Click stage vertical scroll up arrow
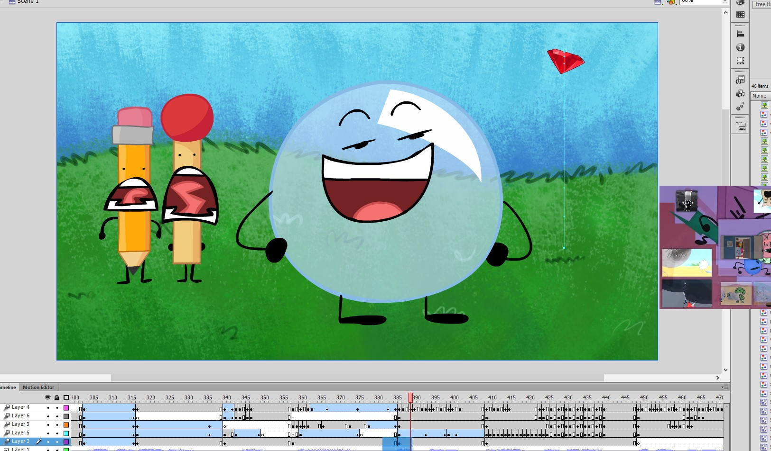This screenshot has width=771, height=451. (725, 12)
